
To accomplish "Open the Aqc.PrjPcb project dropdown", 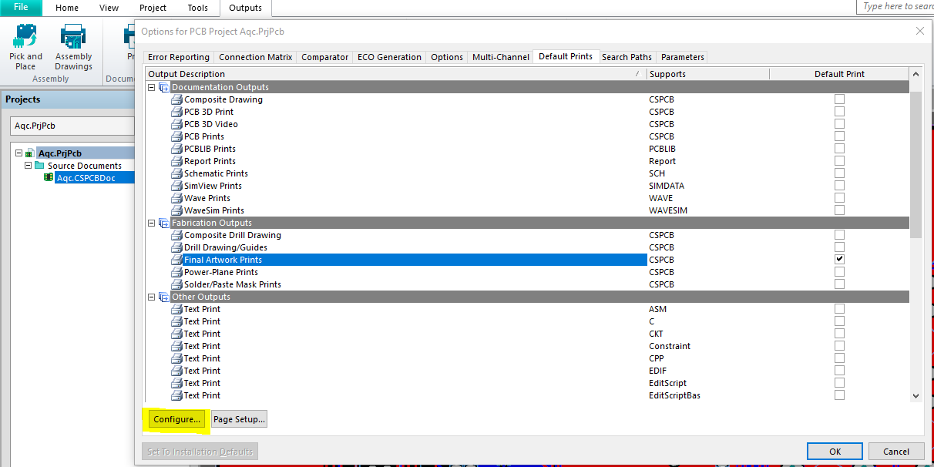I will click(x=72, y=126).
